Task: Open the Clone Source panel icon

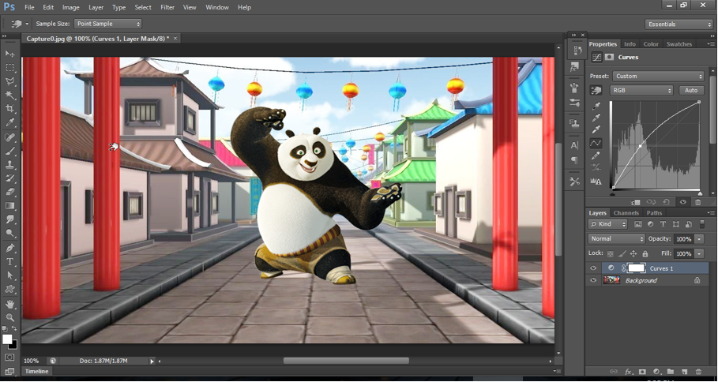Action: 574,123
